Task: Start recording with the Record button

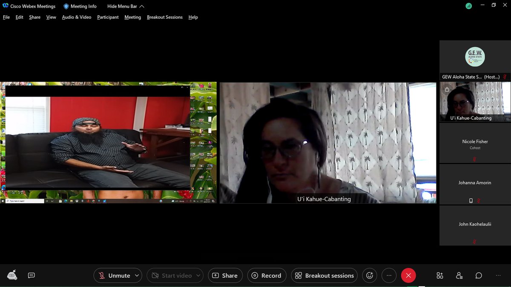Action: pos(267,276)
